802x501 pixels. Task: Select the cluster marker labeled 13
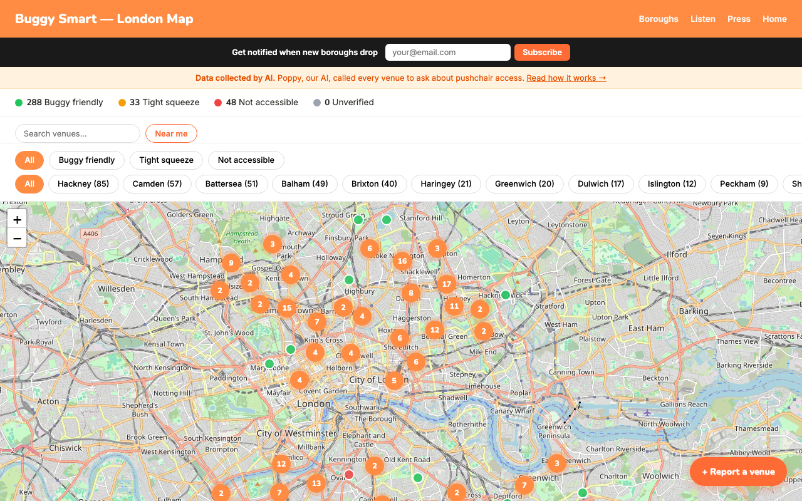(x=316, y=483)
